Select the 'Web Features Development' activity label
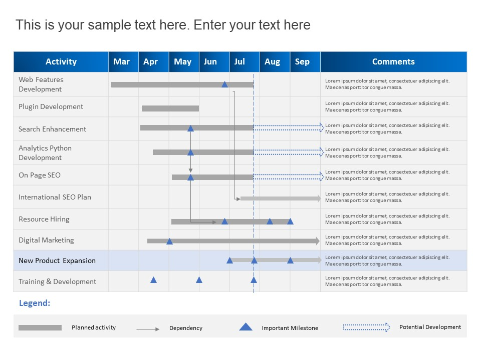 pos(41,84)
